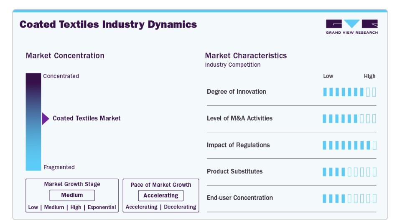Click the market concentration gradient bar
Image resolution: width=410 pixels, height=223 pixels.
[x=33, y=122]
